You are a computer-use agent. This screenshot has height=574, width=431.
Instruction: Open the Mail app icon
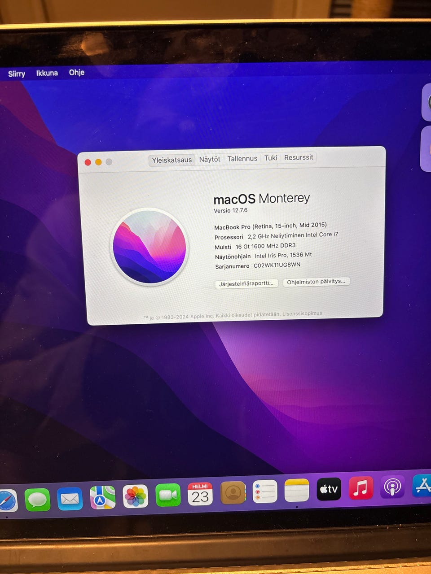70,499
